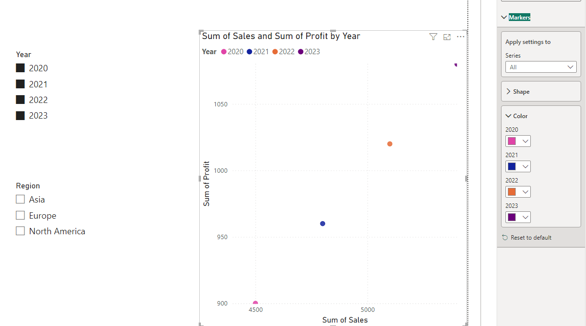Check the Asia region checkbox
This screenshot has height=326, width=586.
(x=21, y=199)
